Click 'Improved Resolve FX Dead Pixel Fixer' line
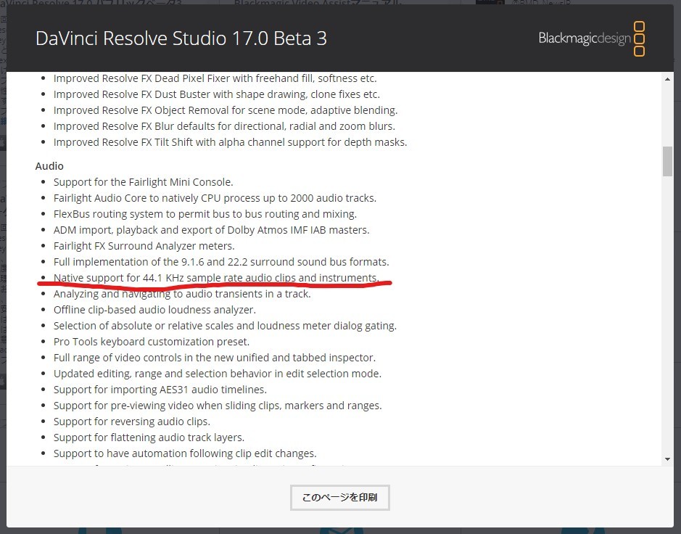The image size is (681, 534). tap(215, 78)
